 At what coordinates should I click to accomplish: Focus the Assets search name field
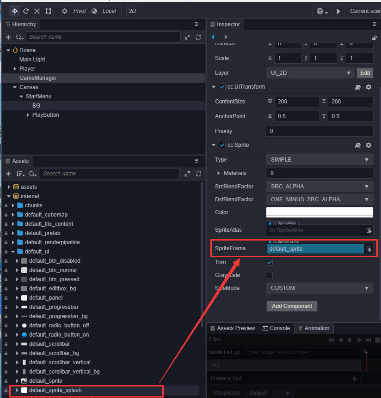(x=110, y=174)
